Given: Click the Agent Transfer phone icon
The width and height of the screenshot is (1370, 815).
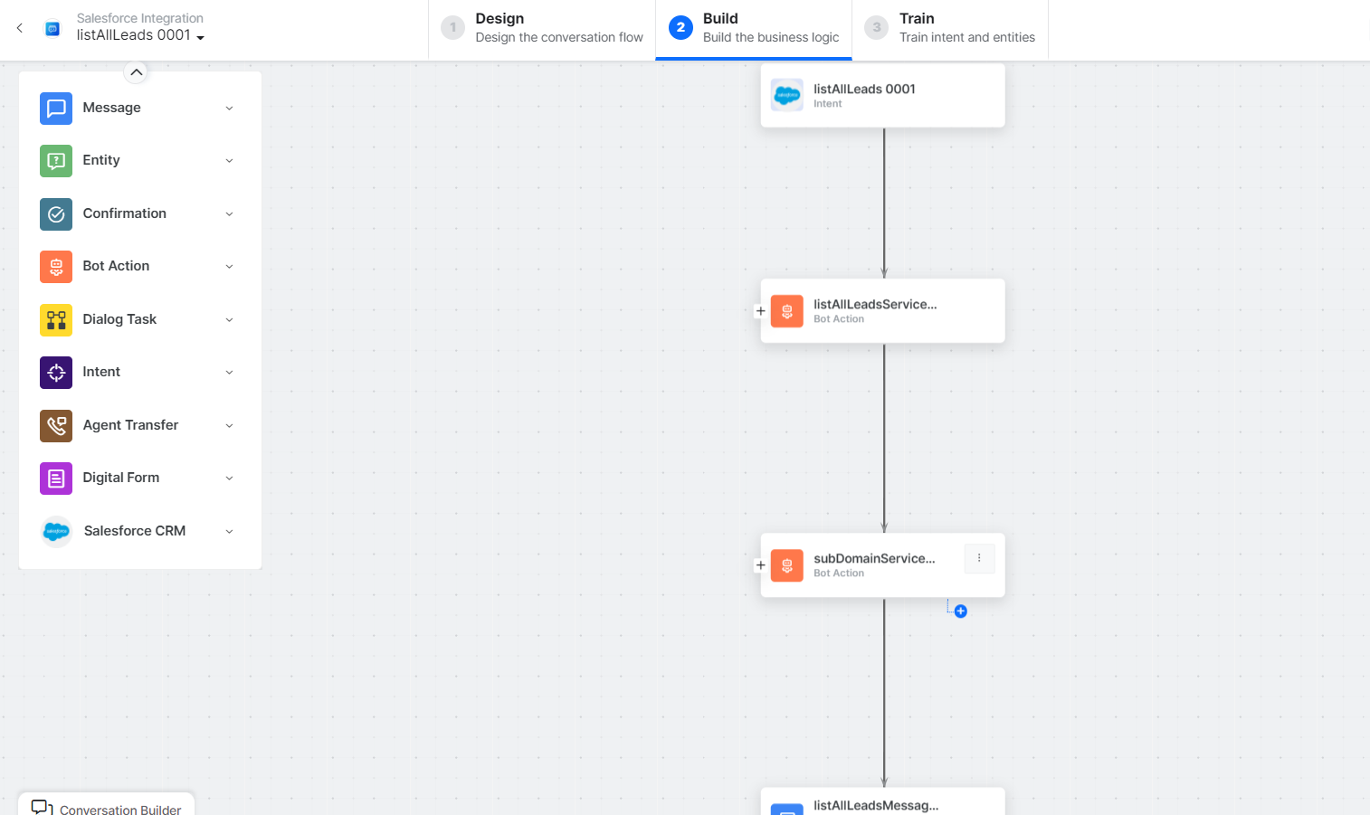Looking at the screenshot, I should [56, 426].
